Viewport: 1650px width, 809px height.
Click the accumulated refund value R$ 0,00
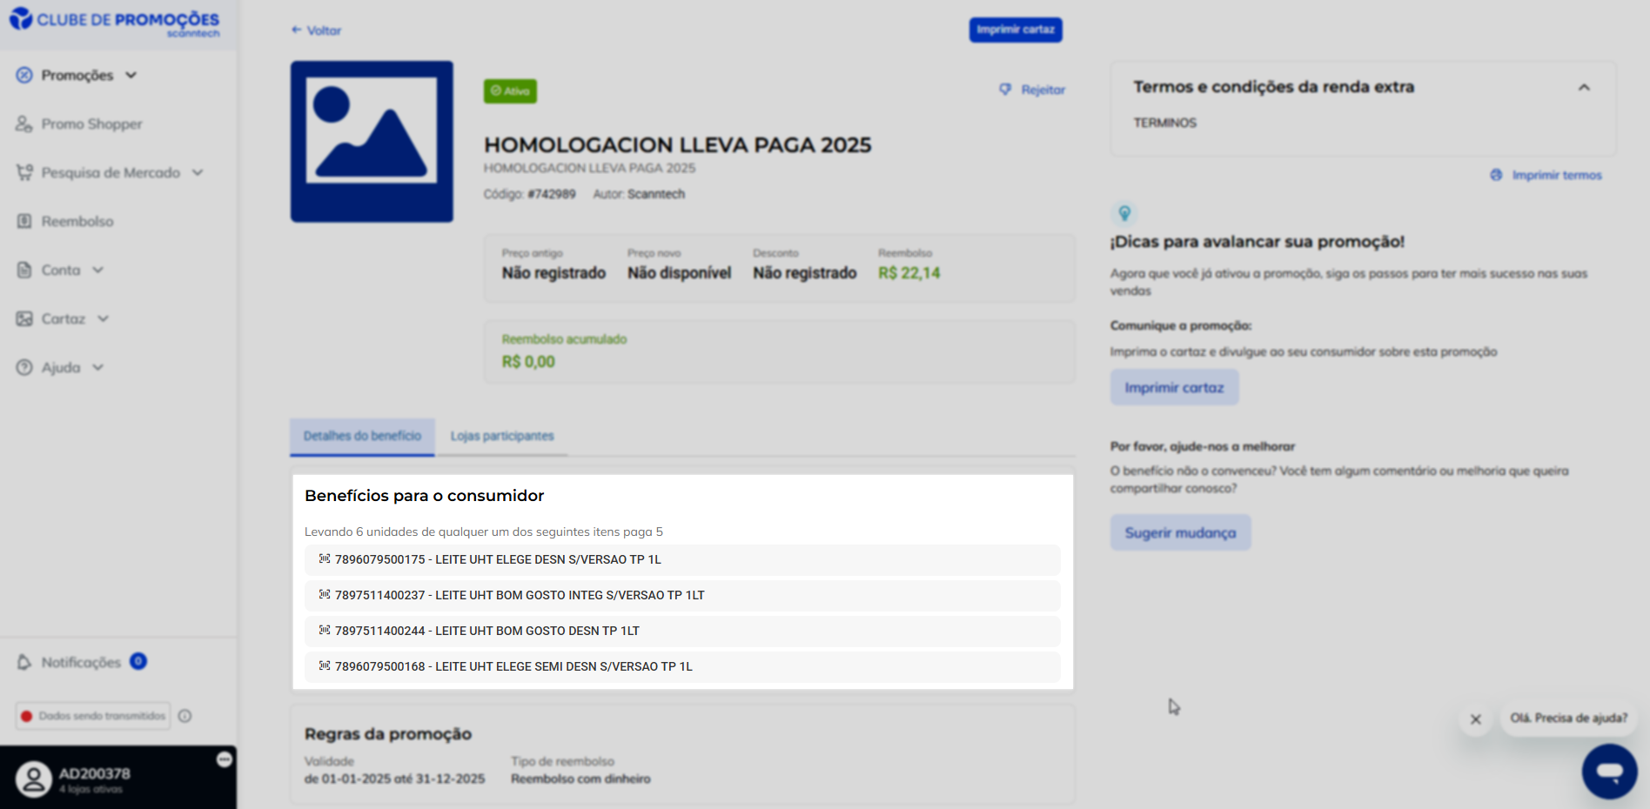coord(528,362)
